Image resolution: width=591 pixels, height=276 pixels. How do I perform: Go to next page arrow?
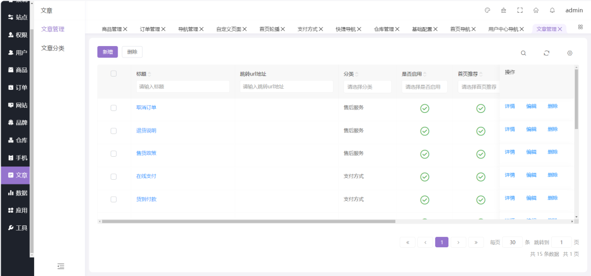[458, 242]
